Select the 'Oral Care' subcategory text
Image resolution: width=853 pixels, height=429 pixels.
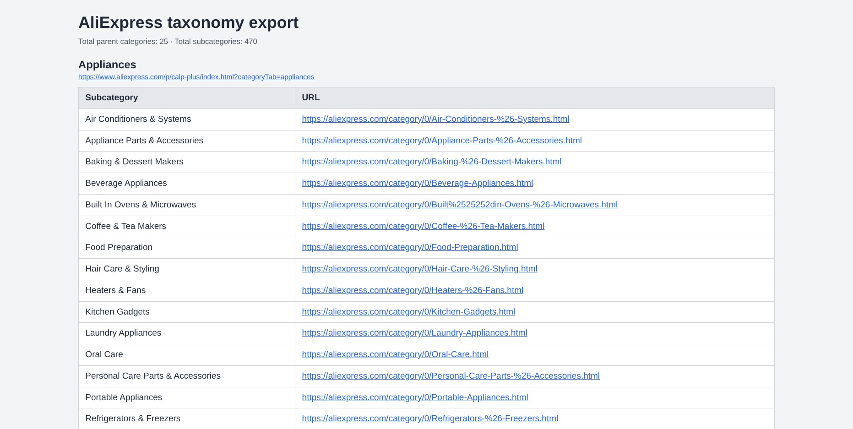point(104,354)
